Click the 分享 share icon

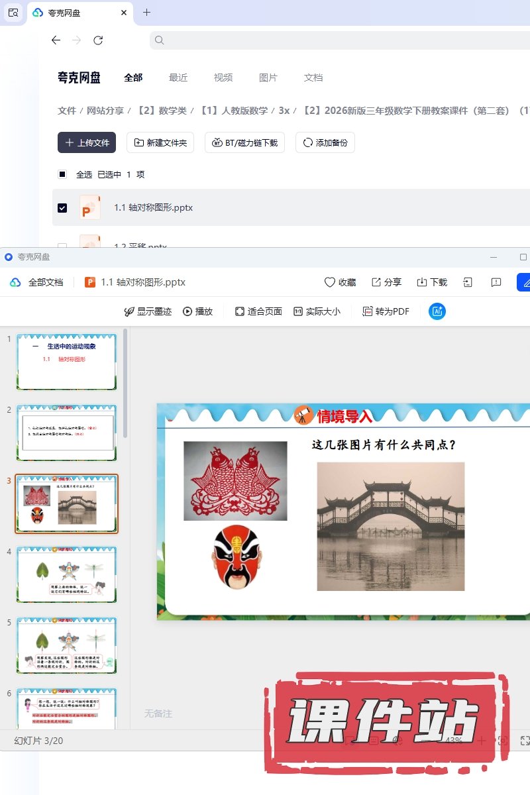point(376,282)
